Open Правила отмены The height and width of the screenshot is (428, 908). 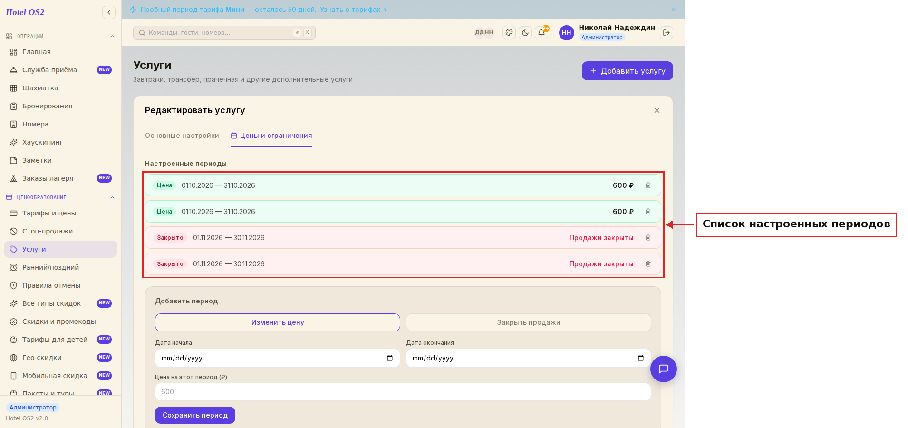60,285
